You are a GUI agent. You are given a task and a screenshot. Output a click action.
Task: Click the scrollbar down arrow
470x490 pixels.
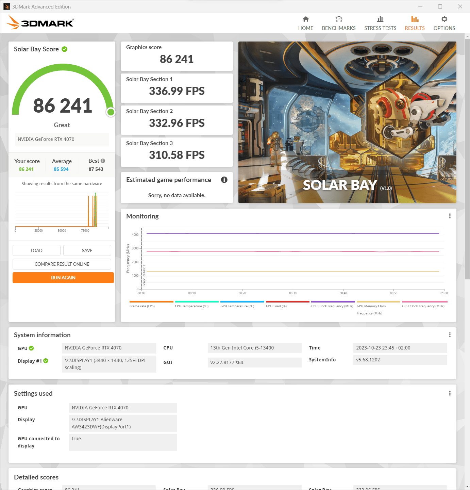(x=467, y=487)
